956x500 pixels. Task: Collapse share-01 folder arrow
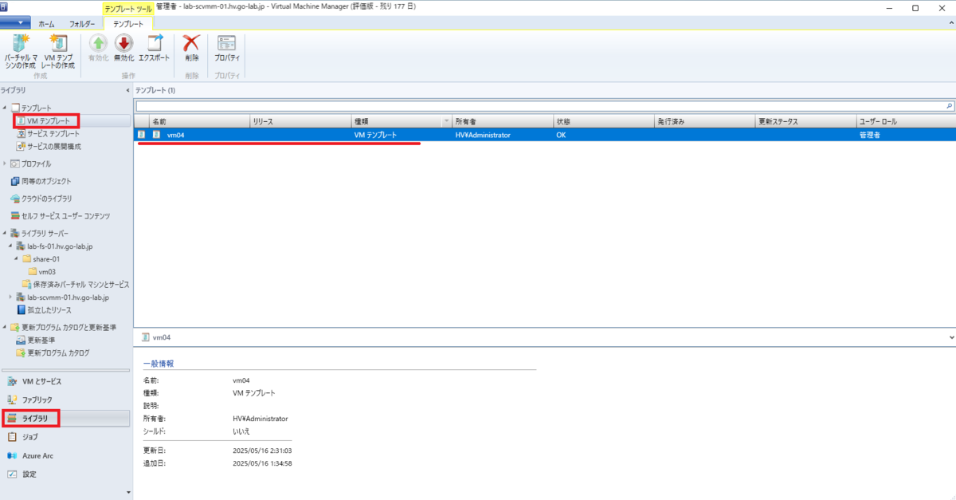(16, 259)
